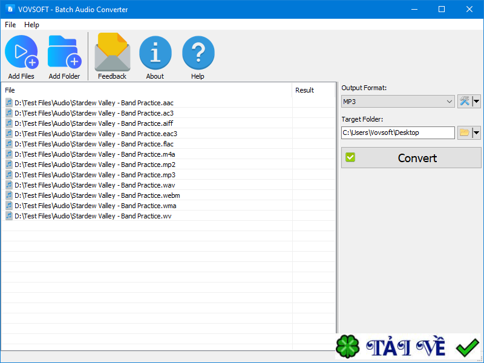Click the Target Folder path field
Viewport: 484px width, 363px height.
tap(397, 132)
